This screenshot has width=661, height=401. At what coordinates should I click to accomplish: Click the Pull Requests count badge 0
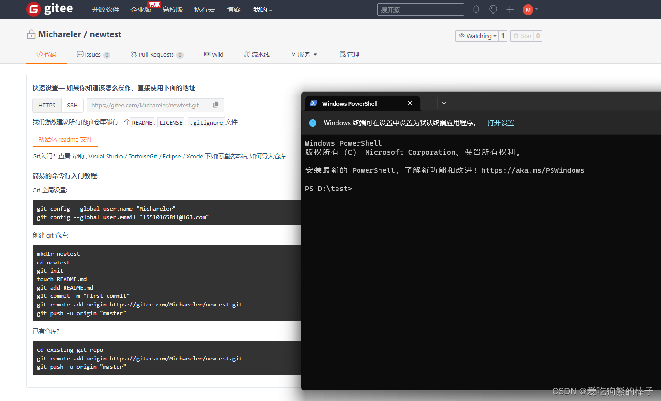coord(180,55)
